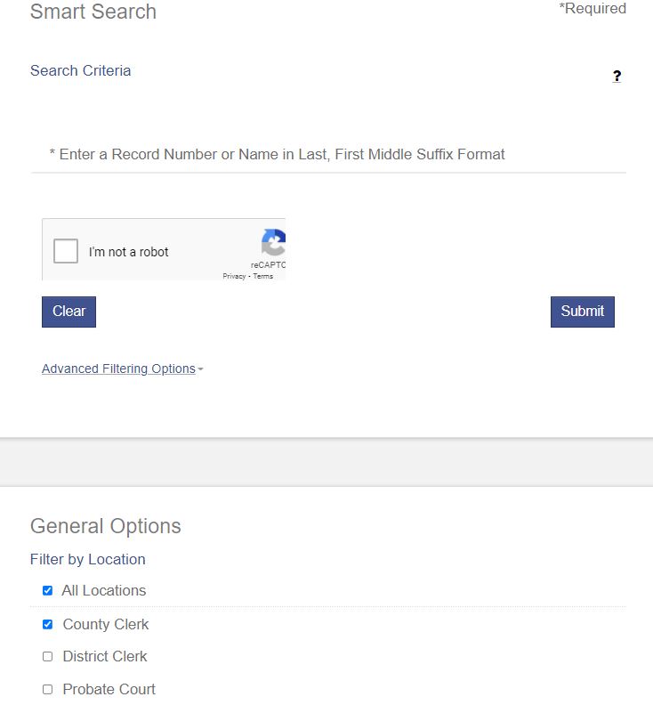Click the reCAPTCHA logo icon
The width and height of the screenshot is (653, 705).
tap(275, 243)
